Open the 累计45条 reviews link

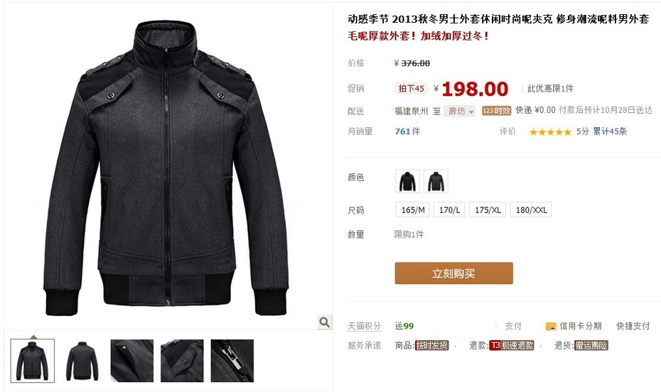tap(610, 131)
